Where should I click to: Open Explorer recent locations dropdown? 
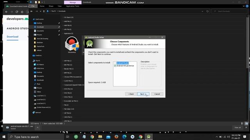pyautogui.click(x=40, y=11)
